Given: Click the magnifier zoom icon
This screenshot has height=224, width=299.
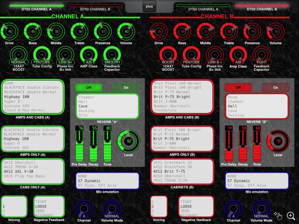Looking at the screenshot, I should coord(291,216).
